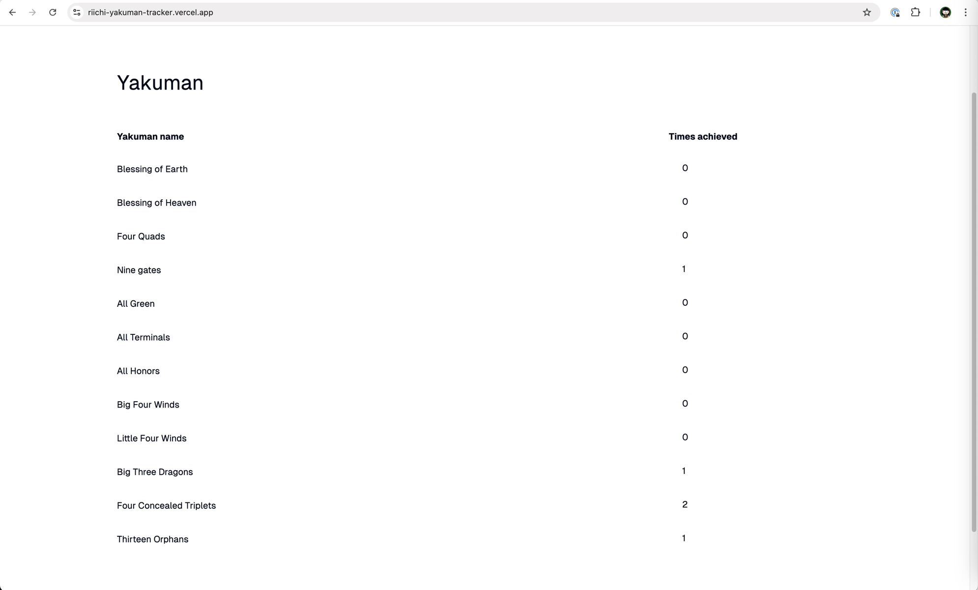Click the browser back navigation arrow
The height and width of the screenshot is (590, 978).
point(12,12)
